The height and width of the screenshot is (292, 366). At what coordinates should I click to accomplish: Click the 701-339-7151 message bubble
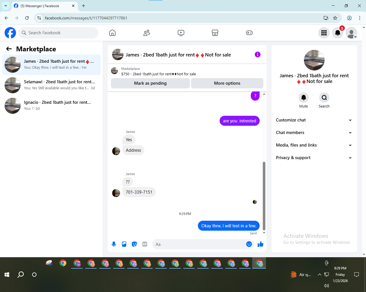[x=139, y=192]
